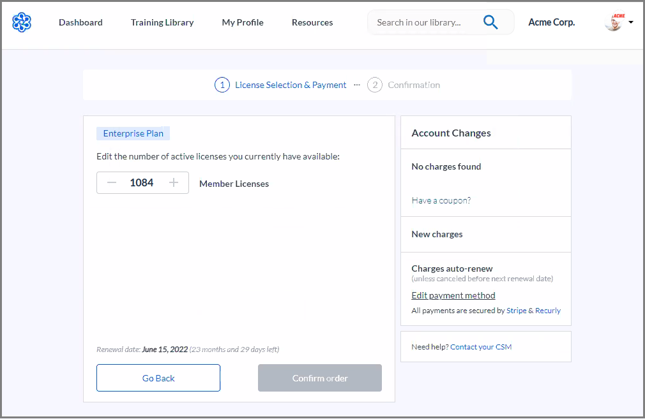Open the Have a coupon link

pos(441,200)
